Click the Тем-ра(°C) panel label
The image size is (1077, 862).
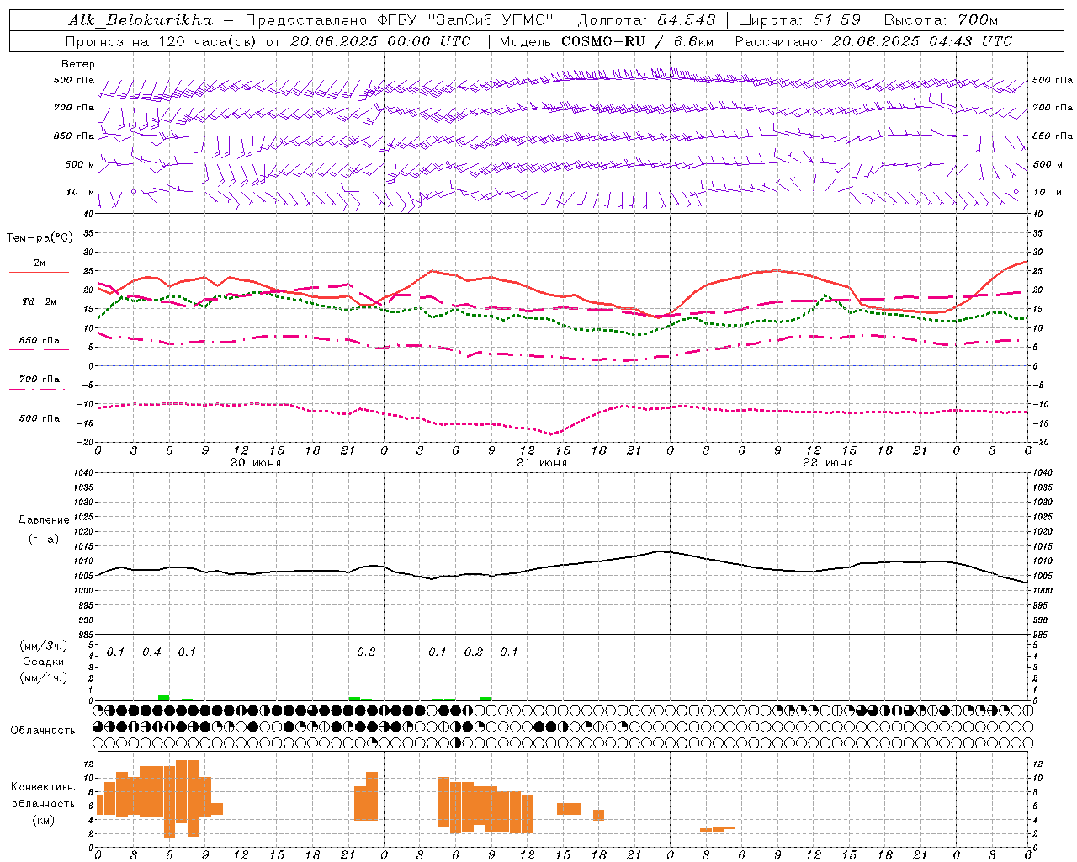40,238
